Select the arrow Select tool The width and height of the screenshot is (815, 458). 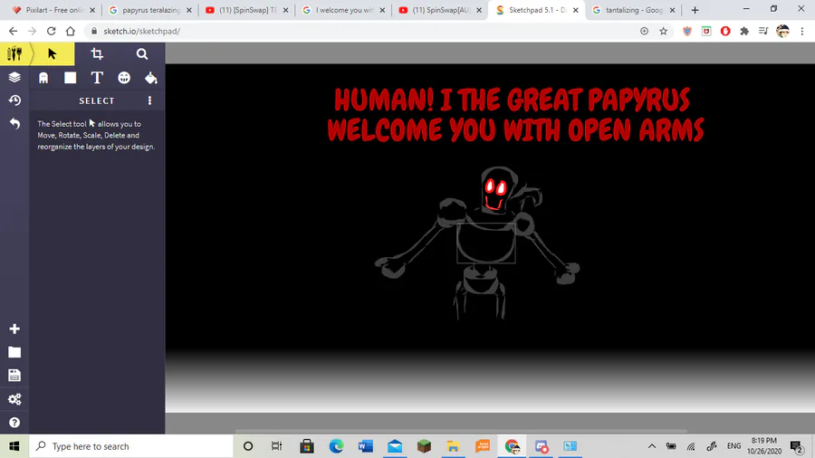click(52, 53)
